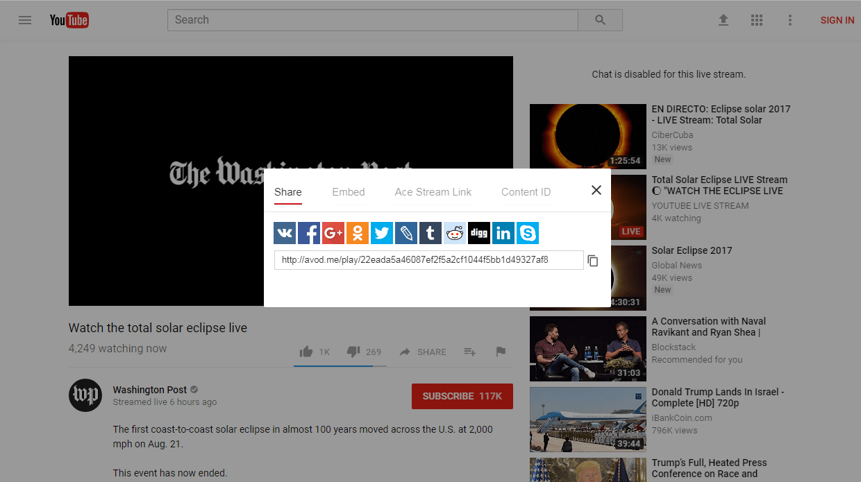Image resolution: width=861 pixels, height=482 pixels.
Task: Add video to playlist icon
Action: pyautogui.click(x=469, y=352)
